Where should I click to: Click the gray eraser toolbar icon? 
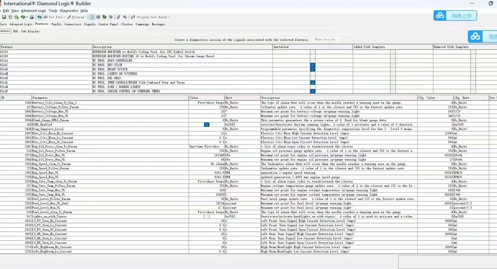[x=118, y=17]
